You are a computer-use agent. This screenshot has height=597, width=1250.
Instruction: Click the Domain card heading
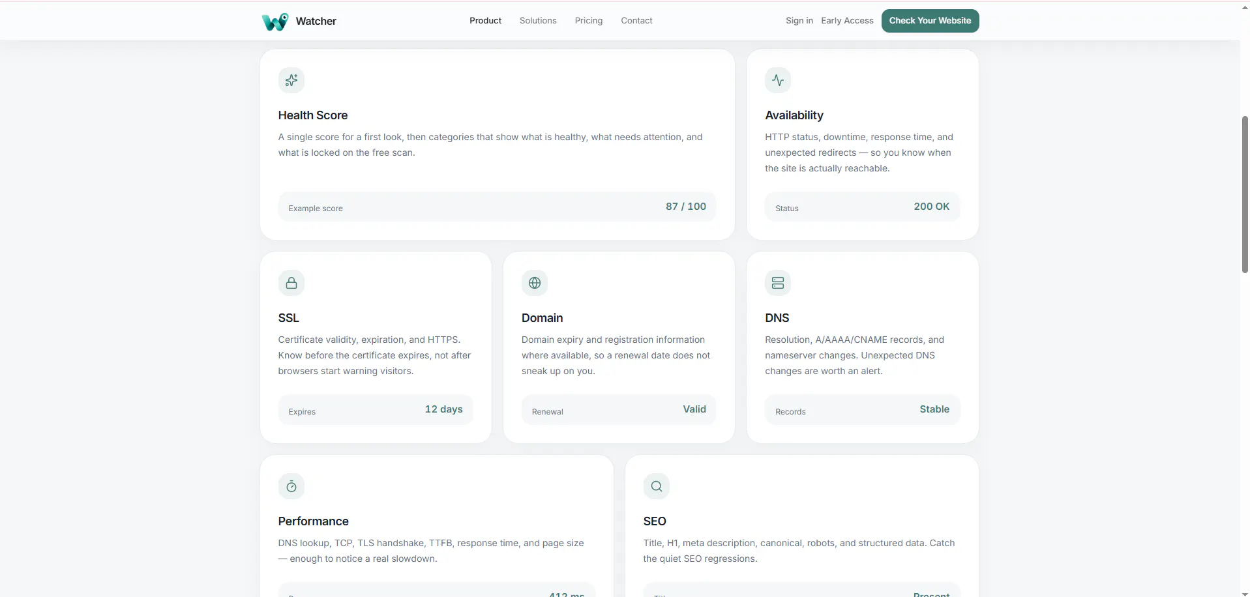(542, 318)
